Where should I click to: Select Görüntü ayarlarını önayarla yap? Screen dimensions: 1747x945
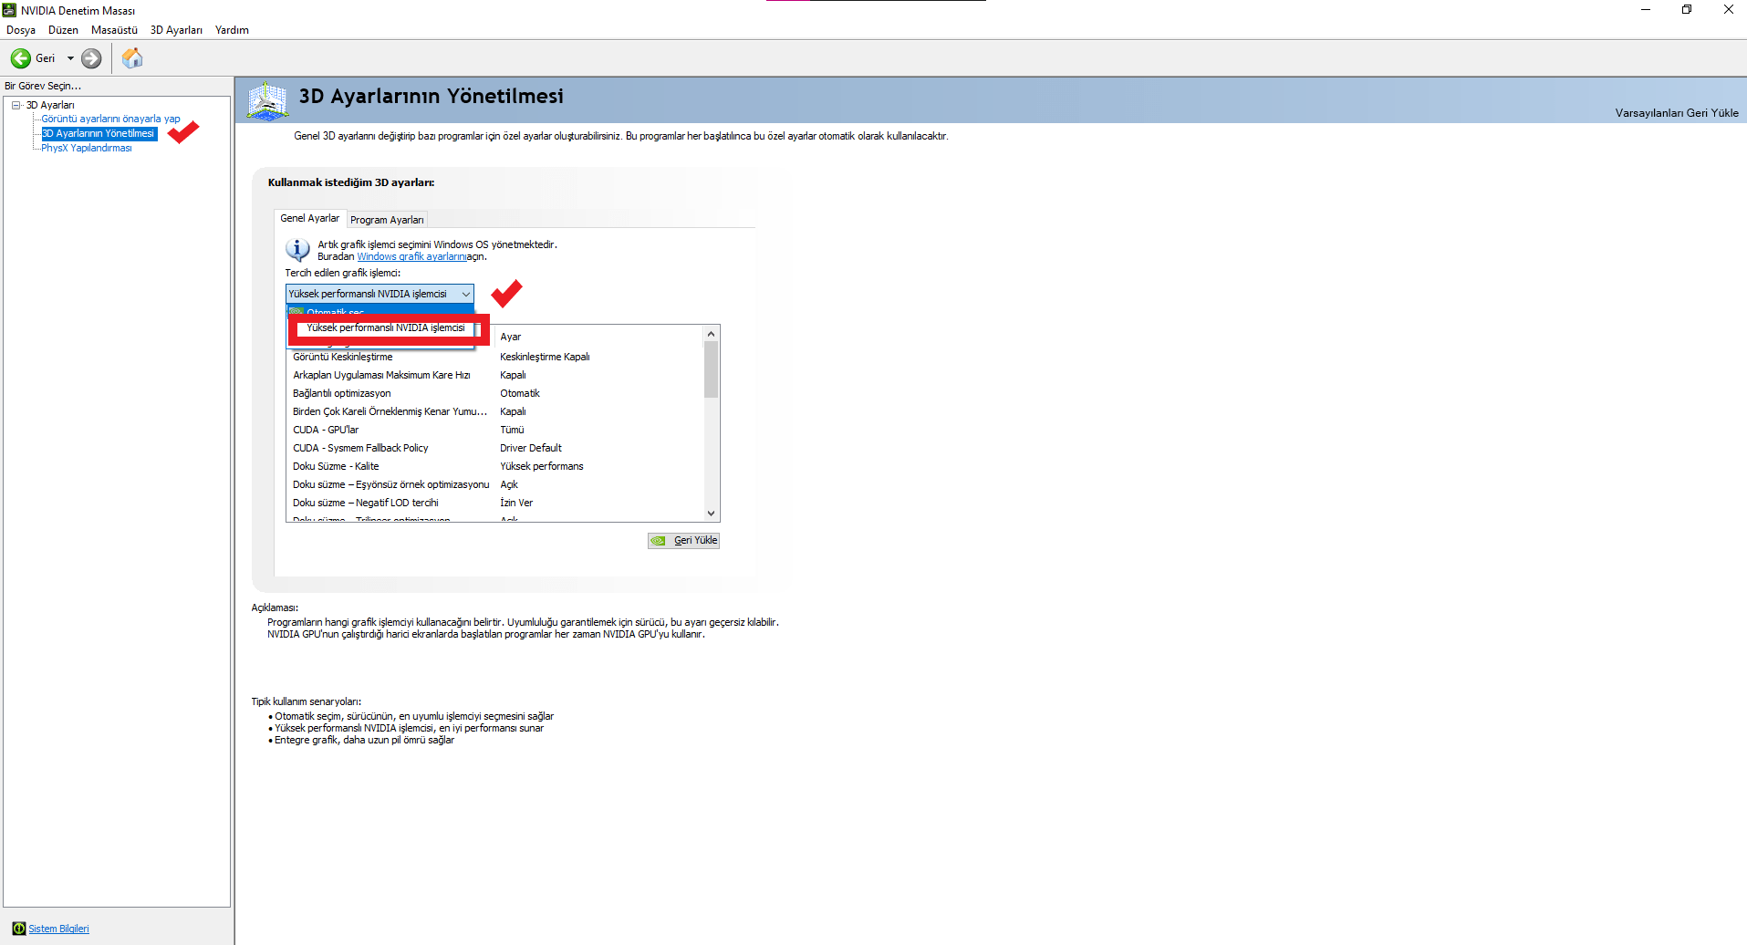110,119
